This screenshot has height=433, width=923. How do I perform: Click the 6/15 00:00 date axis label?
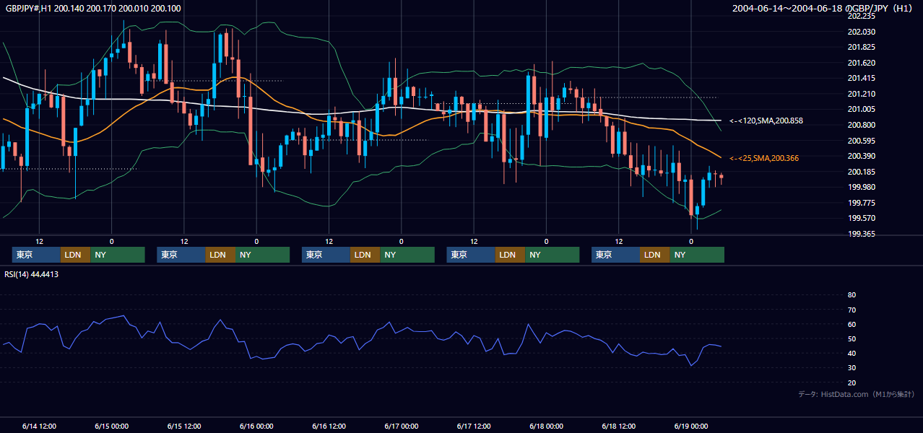(112, 427)
